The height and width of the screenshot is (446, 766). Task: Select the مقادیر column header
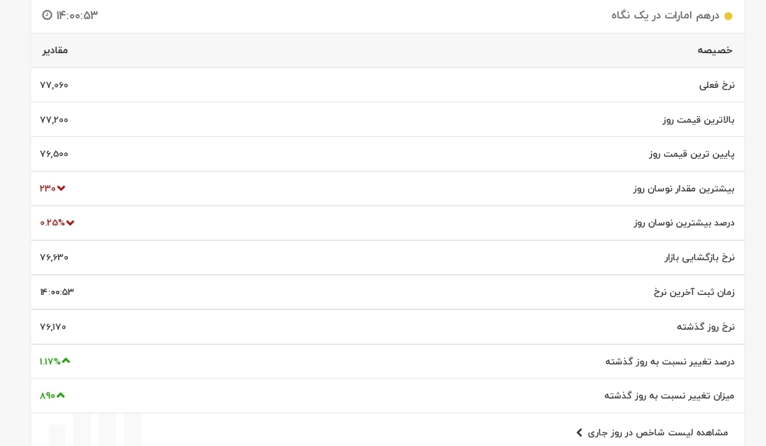pyautogui.click(x=55, y=50)
